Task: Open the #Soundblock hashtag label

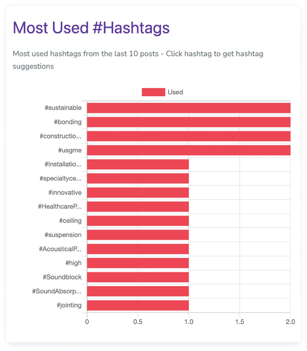Action: [62, 277]
